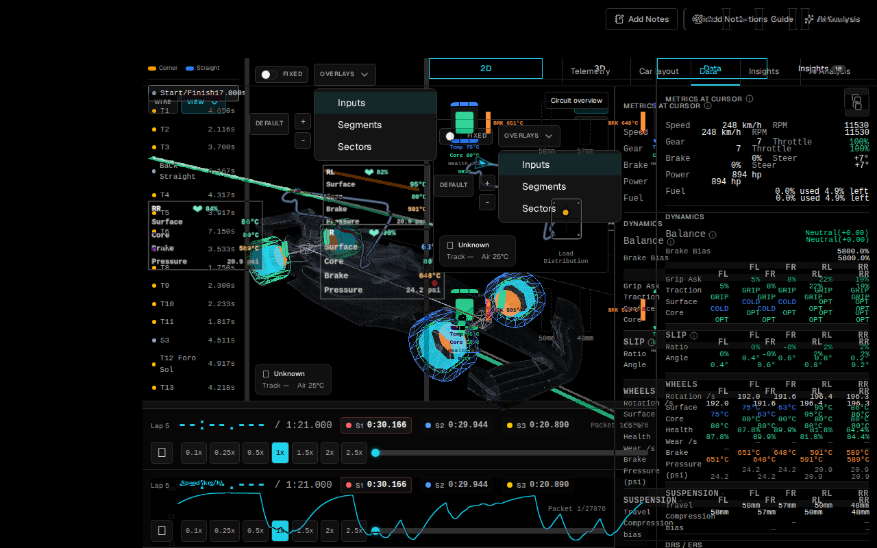Switch to the 2D view tab
877x548 pixels.
tap(486, 68)
